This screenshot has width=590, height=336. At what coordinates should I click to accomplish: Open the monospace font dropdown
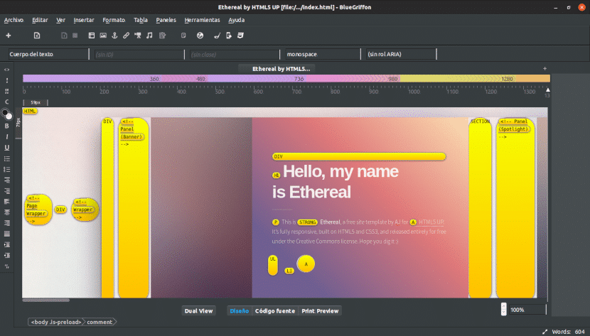(x=323, y=54)
